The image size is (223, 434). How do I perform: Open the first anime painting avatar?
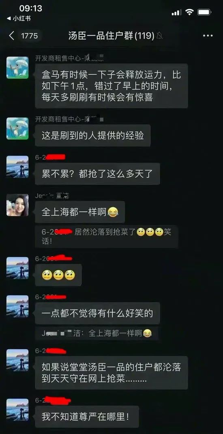click(17, 68)
